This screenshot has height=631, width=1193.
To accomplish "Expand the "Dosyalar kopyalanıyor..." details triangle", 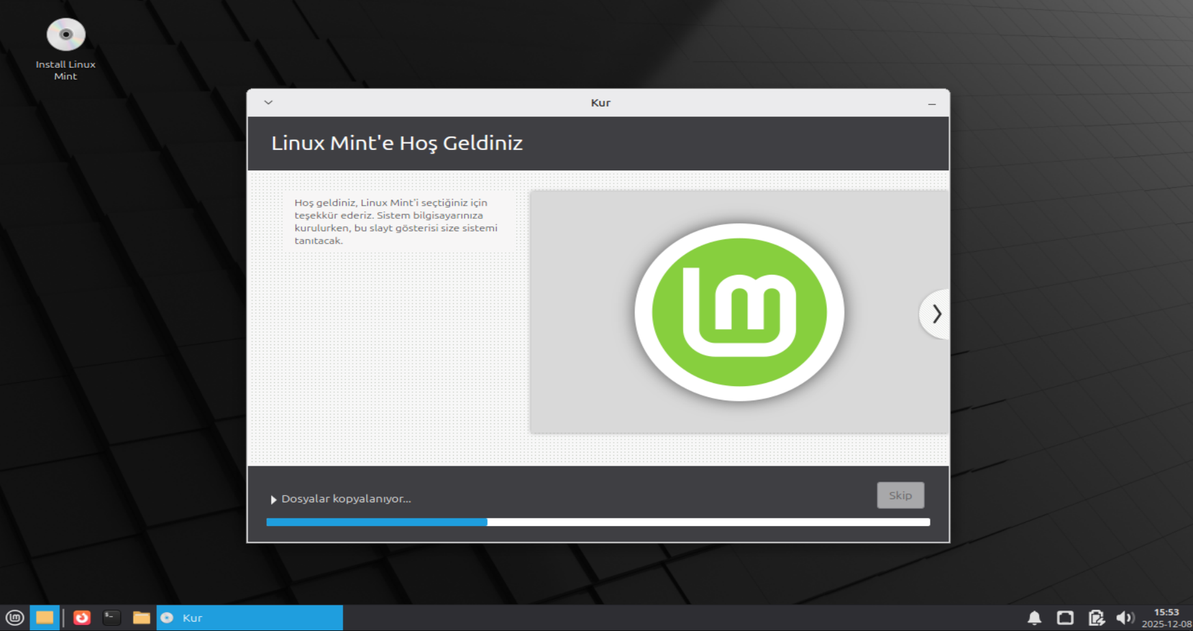I will [273, 499].
